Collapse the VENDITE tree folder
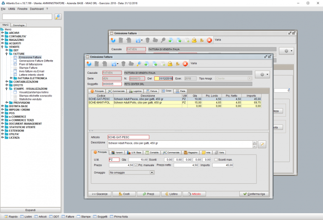 pyautogui.click(x=3, y=47)
